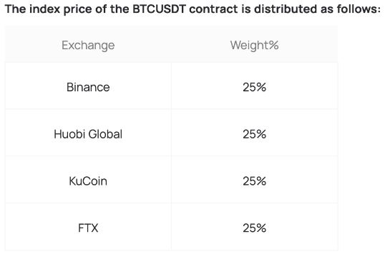Click the 25% weight for Huobi Global
This screenshot has height=259, width=385.
(254, 134)
